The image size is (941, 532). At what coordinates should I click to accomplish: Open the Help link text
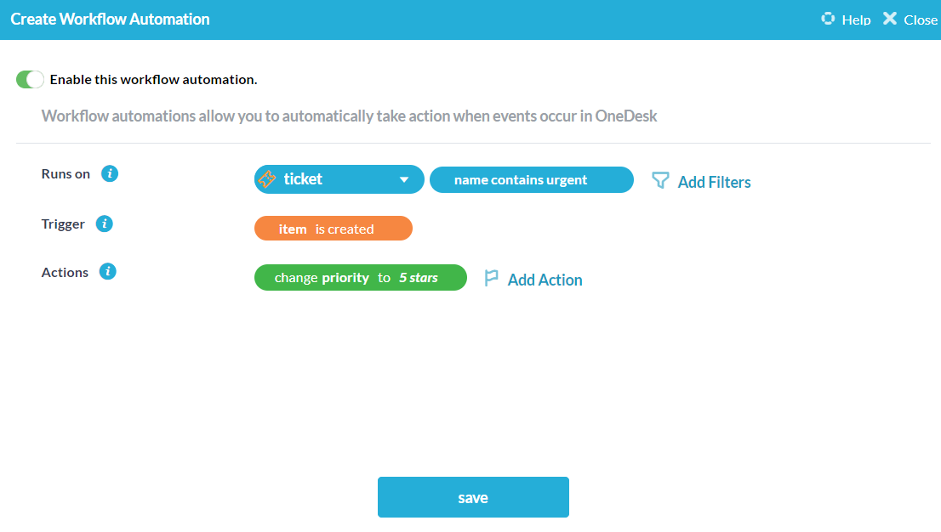[857, 20]
